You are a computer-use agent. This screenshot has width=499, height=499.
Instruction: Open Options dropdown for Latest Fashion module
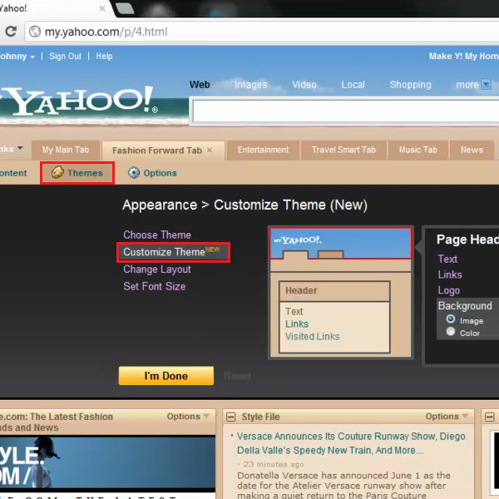pyautogui.click(x=188, y=417)
